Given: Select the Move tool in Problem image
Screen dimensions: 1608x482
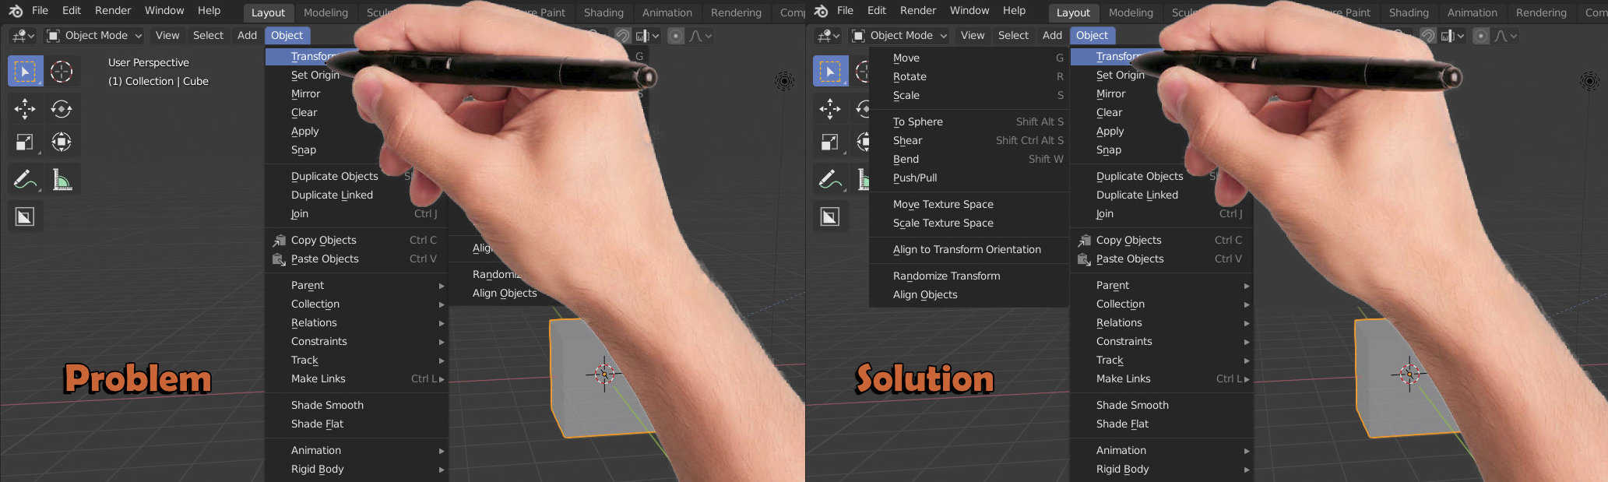Looking at the screenshot, I should pyautogui.click(x=25, y=108).
